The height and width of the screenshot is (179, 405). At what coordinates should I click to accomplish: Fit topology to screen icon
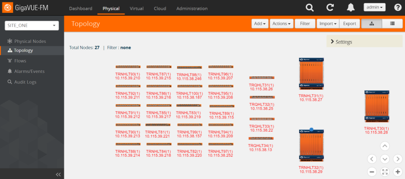(x=385, y=172)
